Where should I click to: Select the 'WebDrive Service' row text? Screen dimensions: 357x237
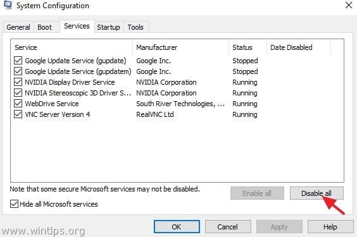point(52,104)
